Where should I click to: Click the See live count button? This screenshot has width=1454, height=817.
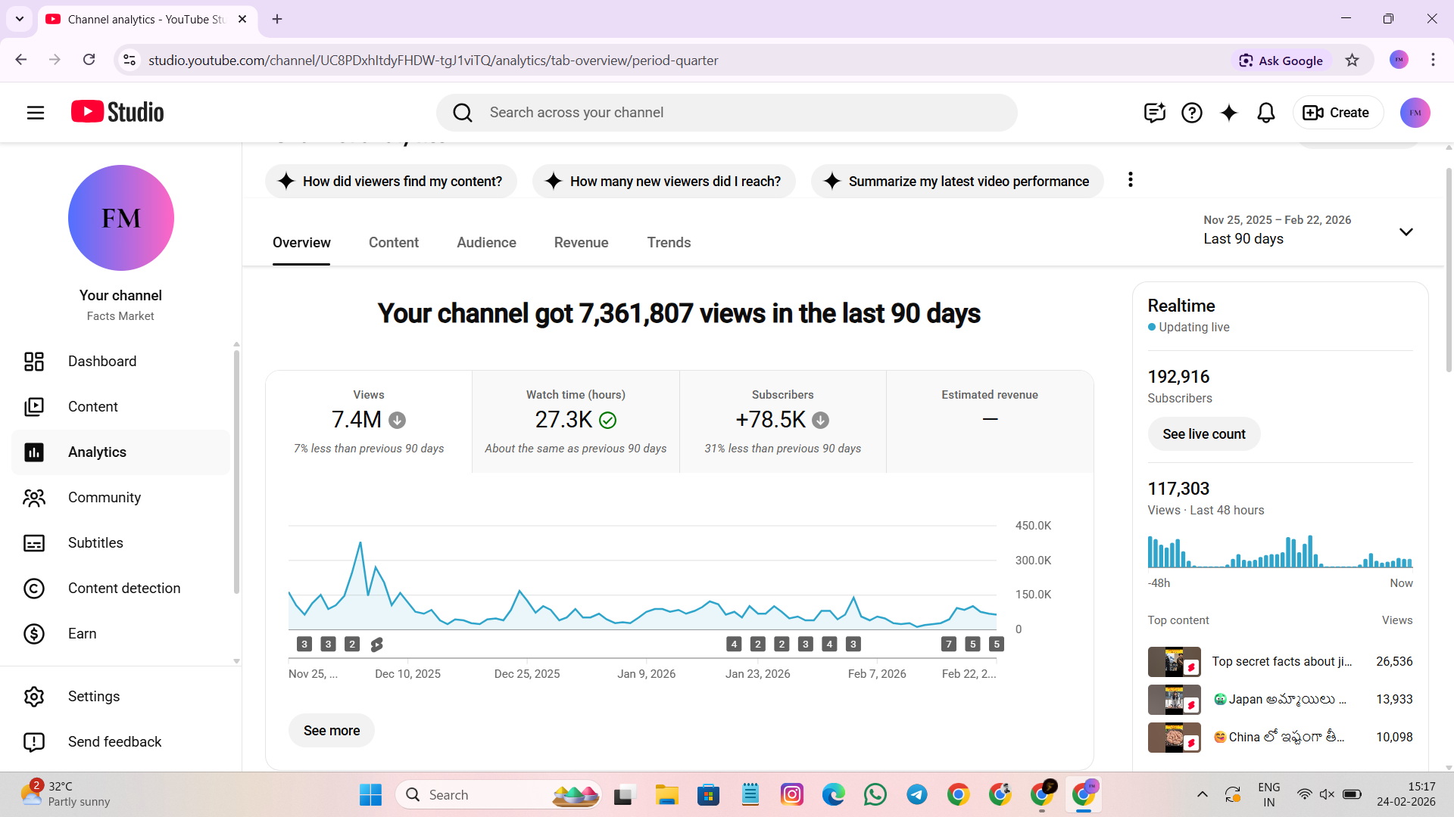pos(1203,433)
